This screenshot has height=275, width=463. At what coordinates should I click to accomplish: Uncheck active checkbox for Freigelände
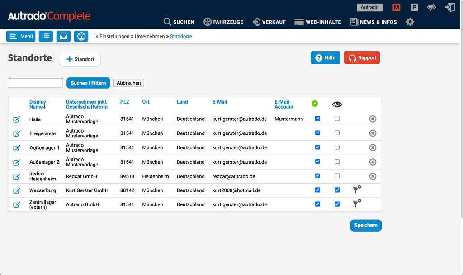click(x=317, y=133)
